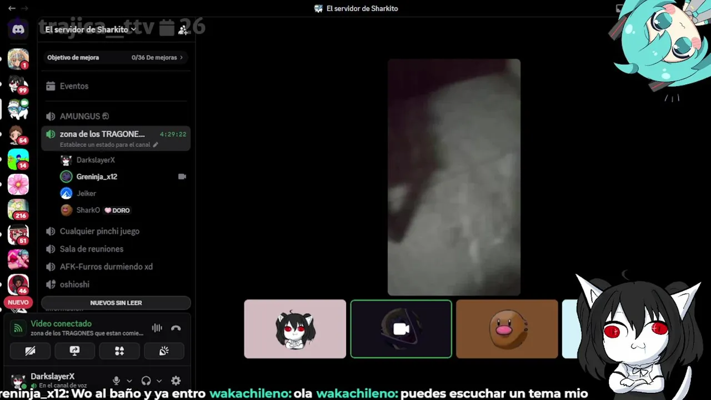The image size is (711, 400).
Task: Toggle noise suppression waveform icon
Action: click(x=157, y=328)
